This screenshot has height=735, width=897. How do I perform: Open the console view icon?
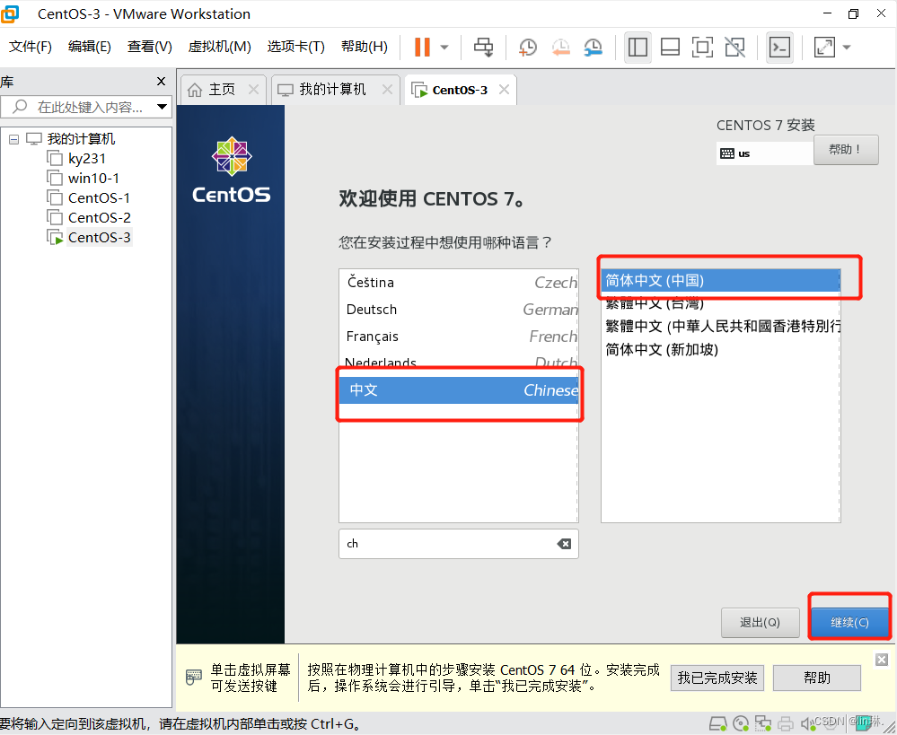pos(779,47)
